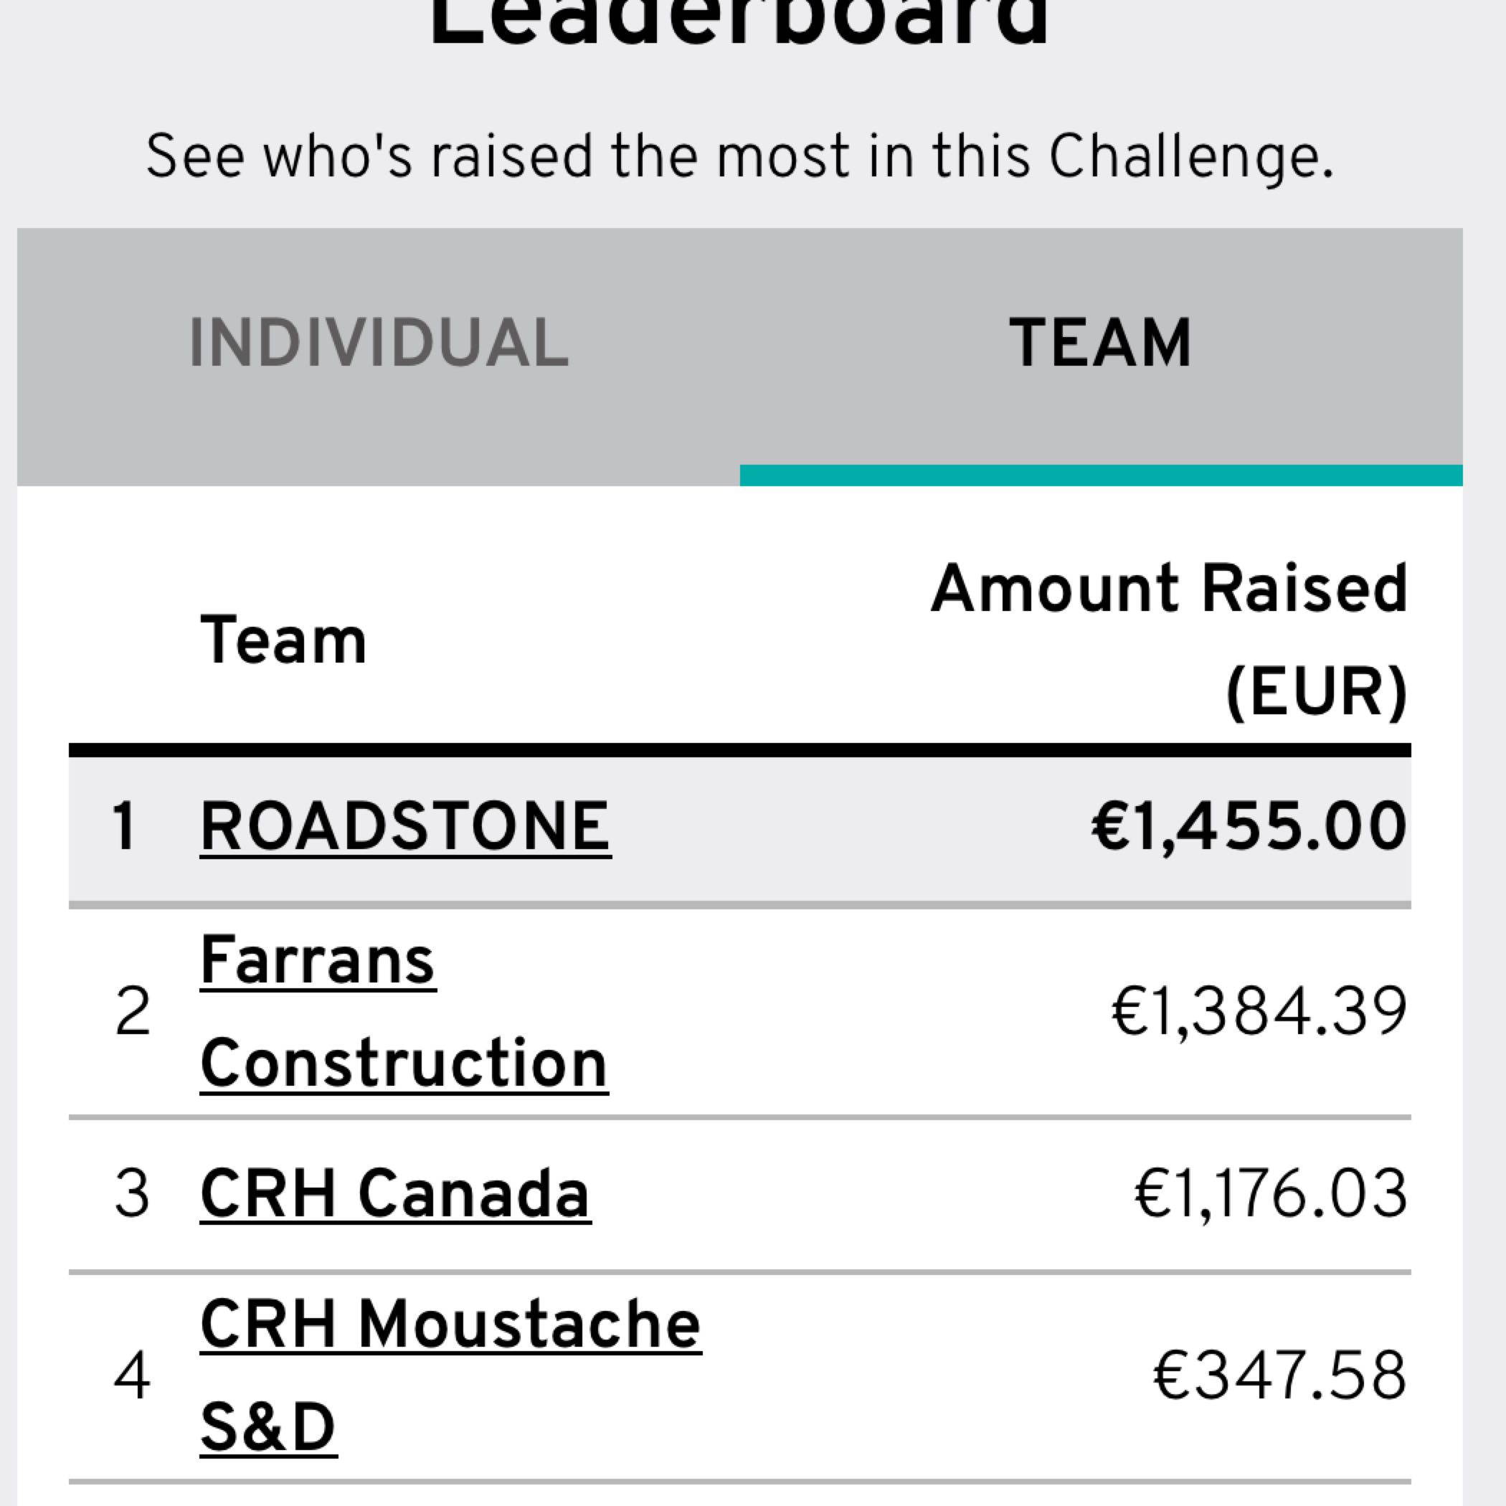This screenshot has height=1506, width=1506.
Task: Click the 'See who's raised the most' subtitle
Action: point(739,156)
